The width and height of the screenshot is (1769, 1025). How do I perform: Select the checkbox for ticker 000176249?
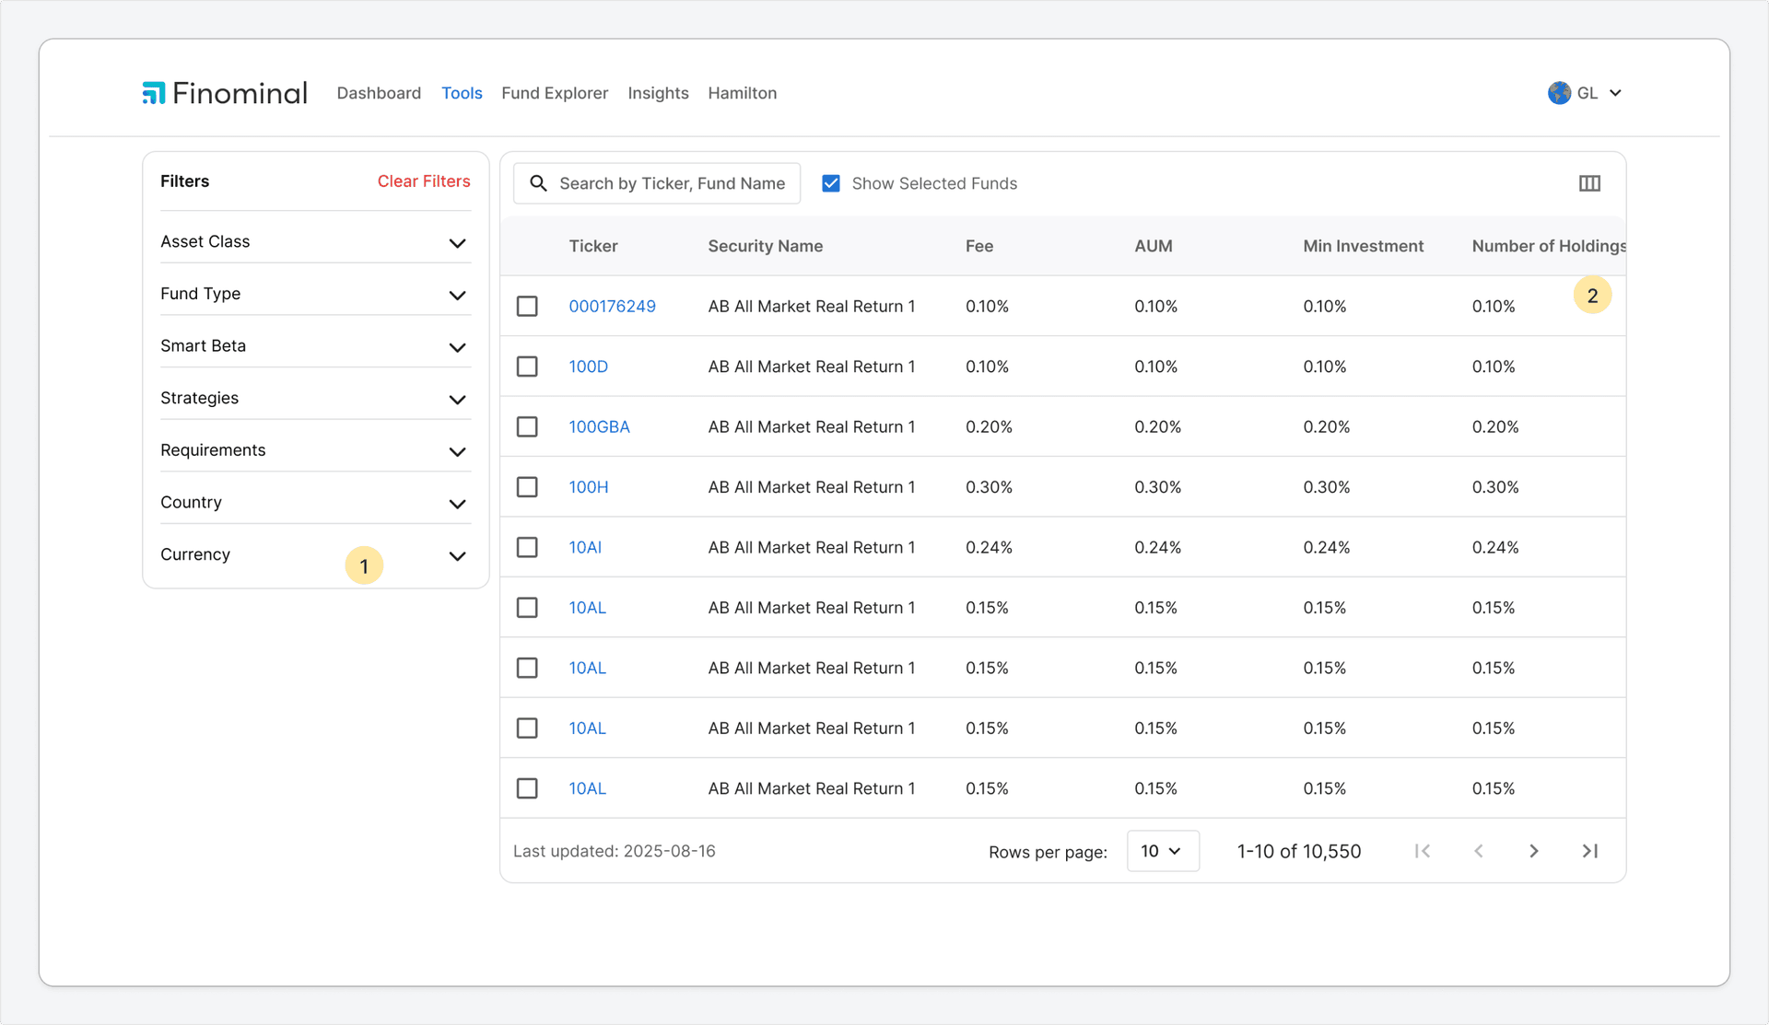pos(527,306)
